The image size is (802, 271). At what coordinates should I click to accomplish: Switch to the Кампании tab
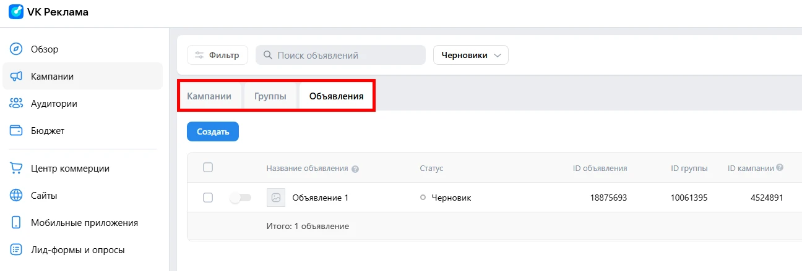209,96
